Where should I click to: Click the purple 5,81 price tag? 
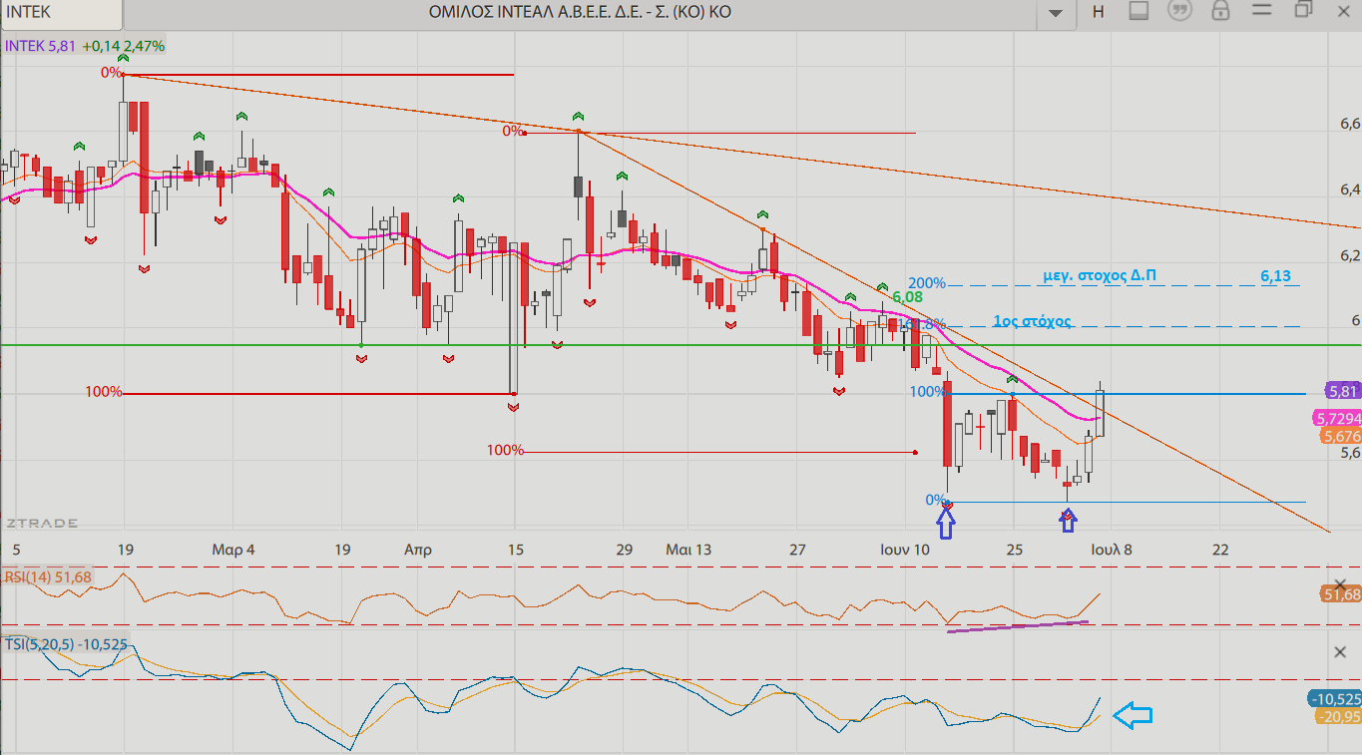tap(1342, 391)
